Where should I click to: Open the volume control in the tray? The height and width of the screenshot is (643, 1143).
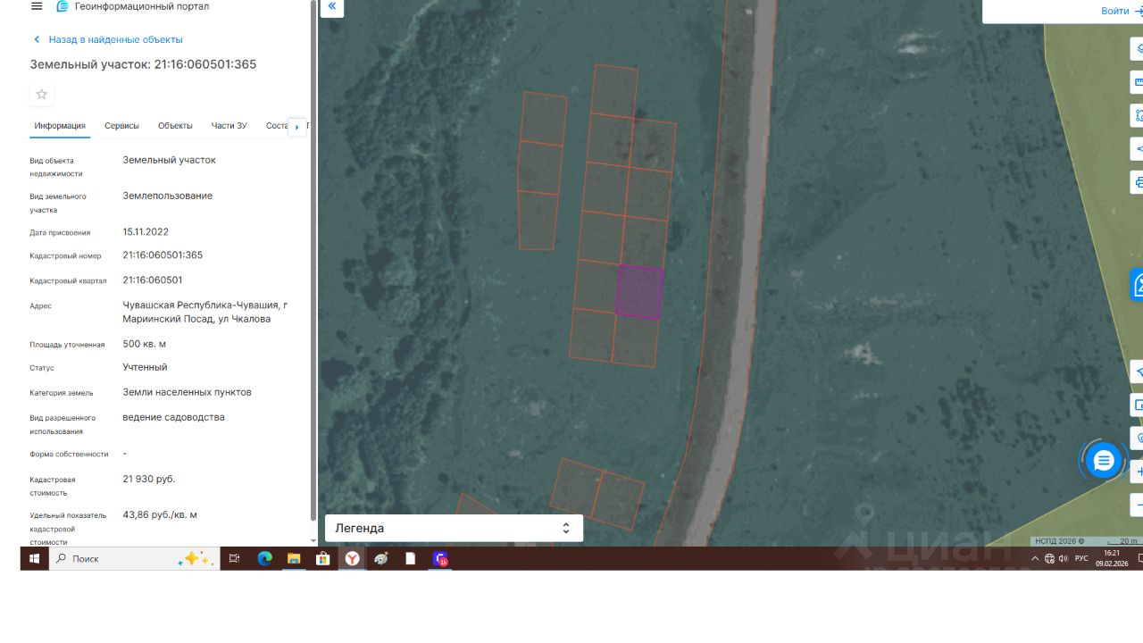pyautogui.click(x=1063, y=558)
